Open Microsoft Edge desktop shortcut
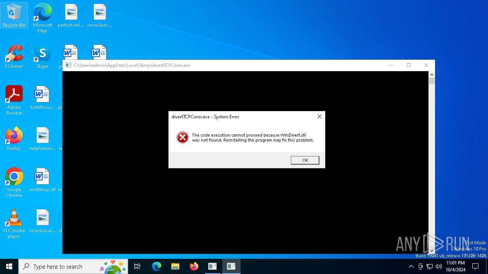This screenshot has width=488, height=274. 42,18
